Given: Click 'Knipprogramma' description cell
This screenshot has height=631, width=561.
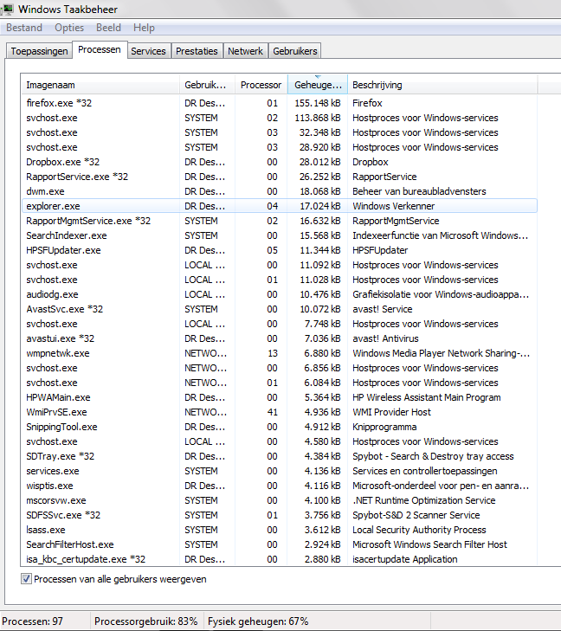Looking at the screenshot, I should [x=384, y=427].
